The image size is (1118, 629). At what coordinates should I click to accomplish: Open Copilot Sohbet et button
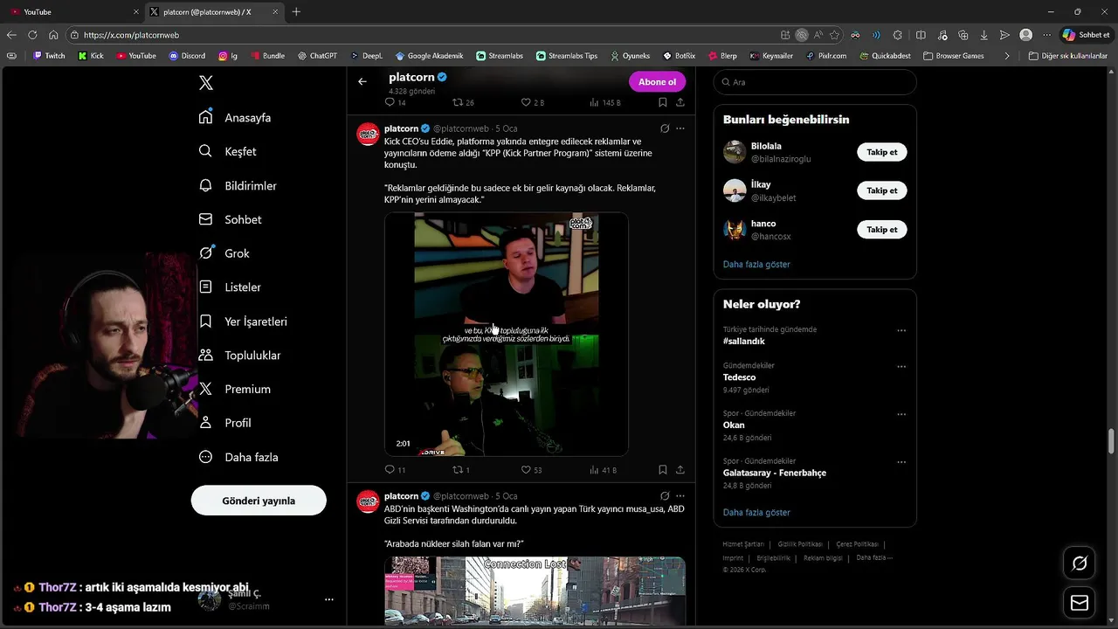pyautogui.click(x=1086, y=35)
